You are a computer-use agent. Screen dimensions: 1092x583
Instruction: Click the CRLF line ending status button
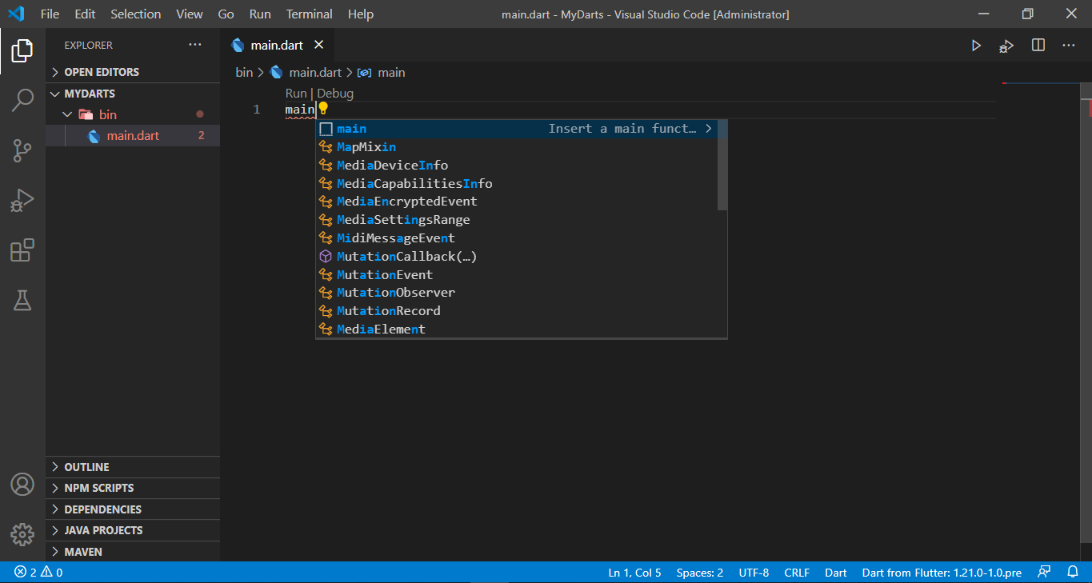coord(796,573)
